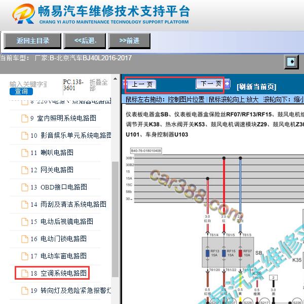The height and width of the screenshot is (304, 304).
Task: Focus the 输入关键字 search field
Action: click(28, 84)
